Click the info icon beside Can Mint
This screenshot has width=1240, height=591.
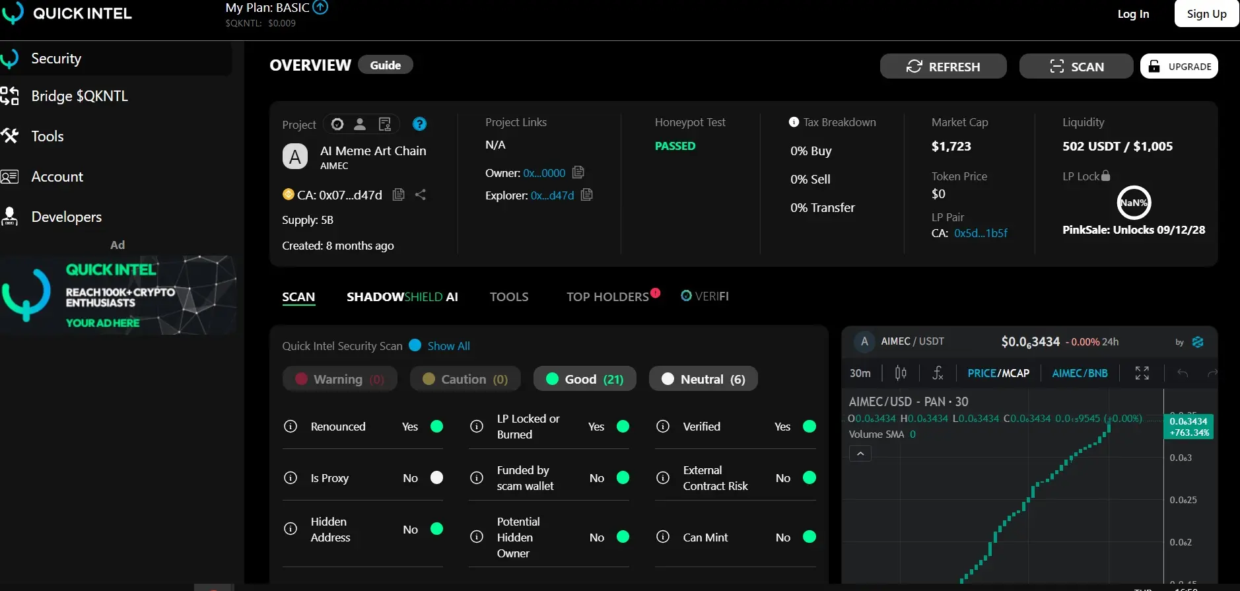[663, 537]
